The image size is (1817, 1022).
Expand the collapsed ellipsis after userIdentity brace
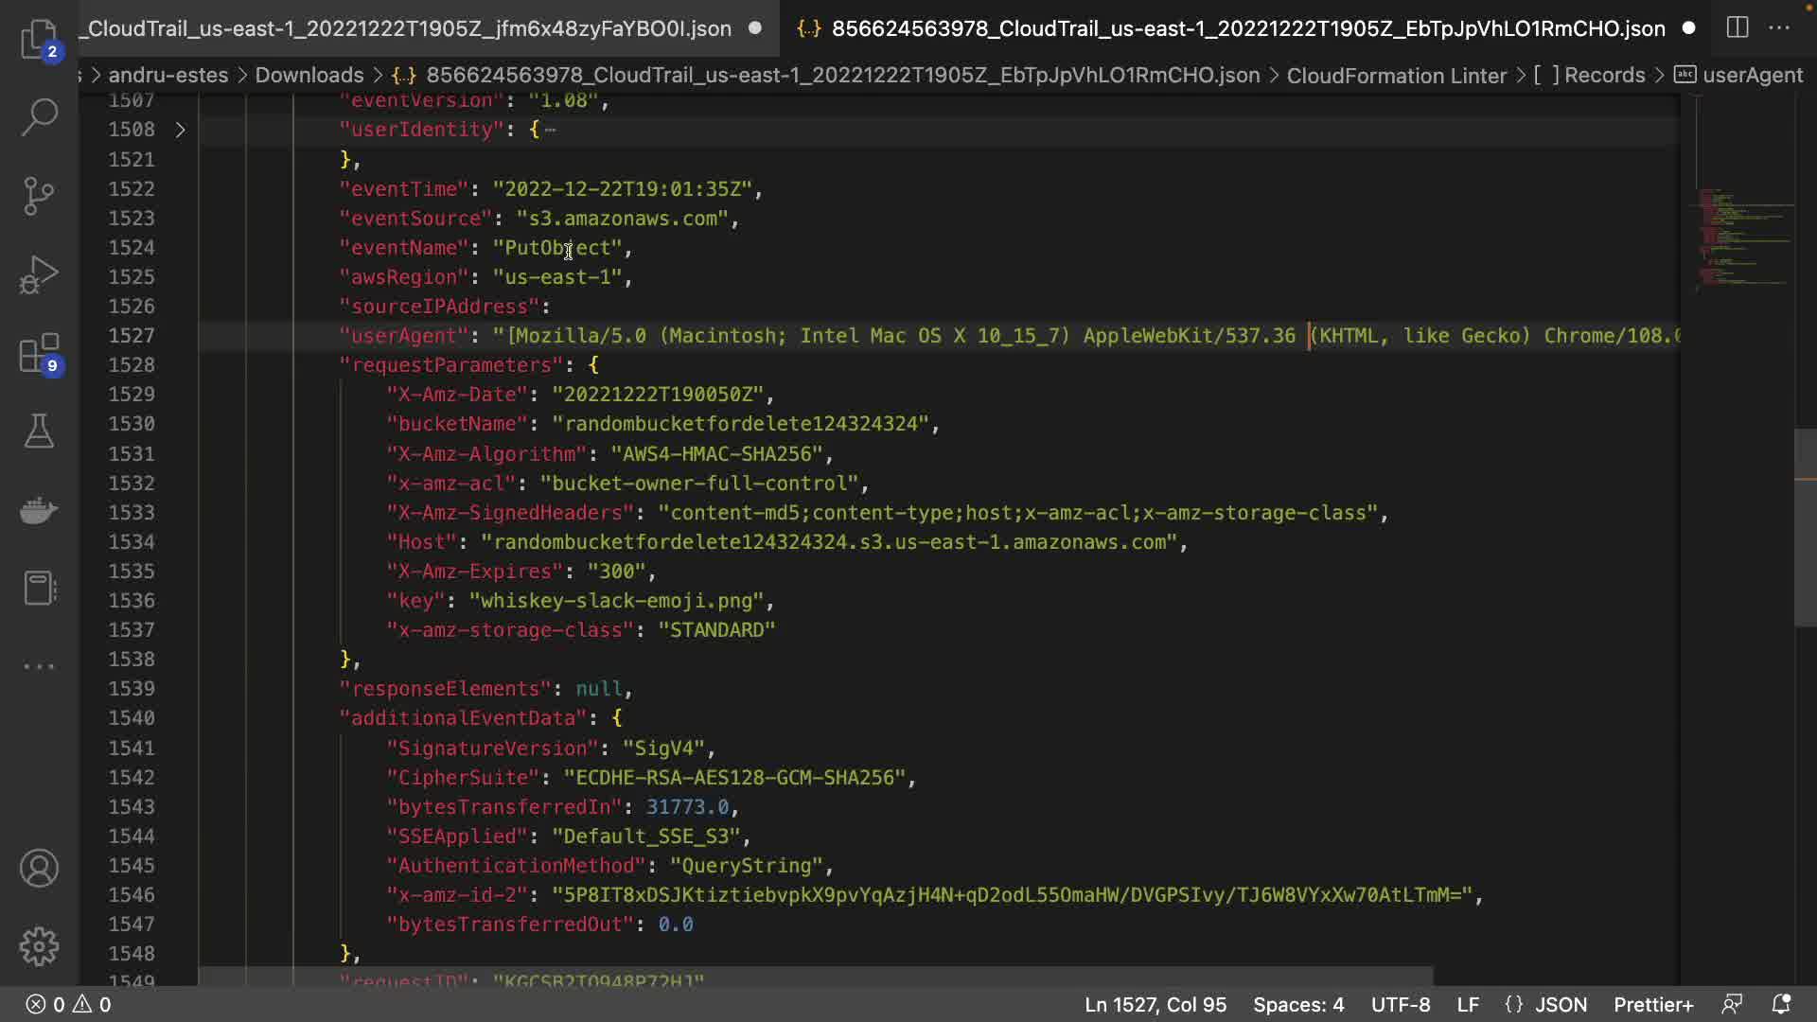pyautogui.click(x=551, y=130)
